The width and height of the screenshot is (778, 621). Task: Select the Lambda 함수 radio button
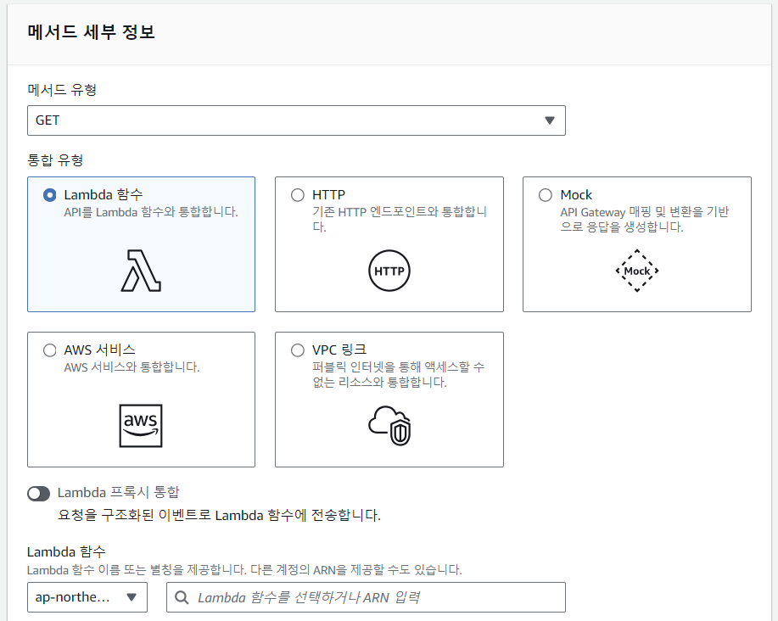49,195
